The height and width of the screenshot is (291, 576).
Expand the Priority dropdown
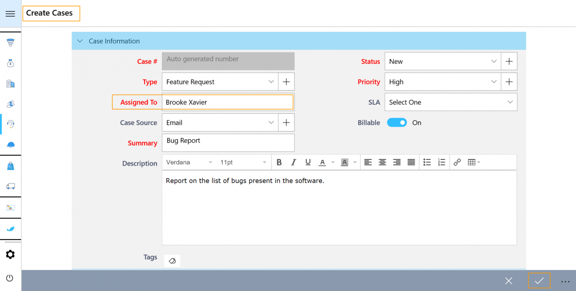(x=442, y=82)
